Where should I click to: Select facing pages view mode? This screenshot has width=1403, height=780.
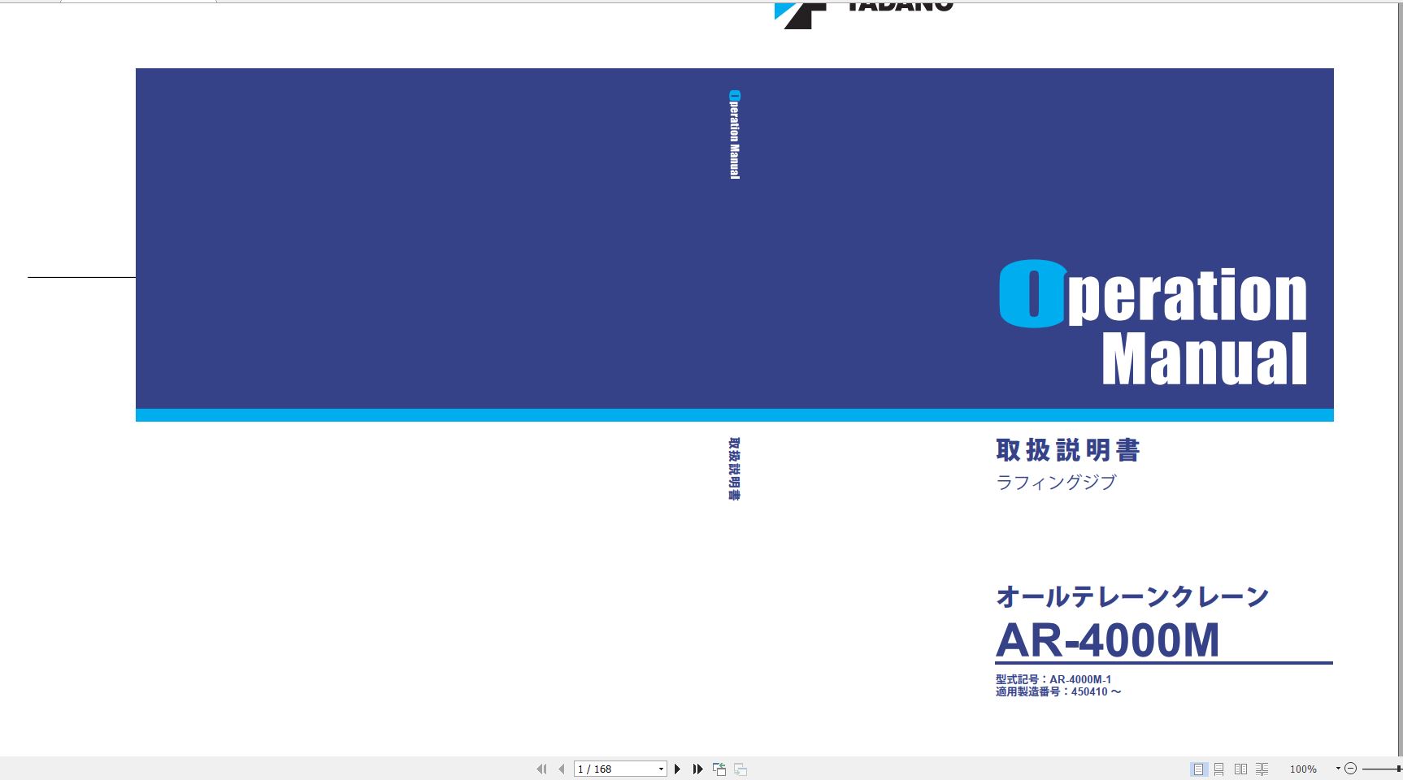click(1240, 769)
